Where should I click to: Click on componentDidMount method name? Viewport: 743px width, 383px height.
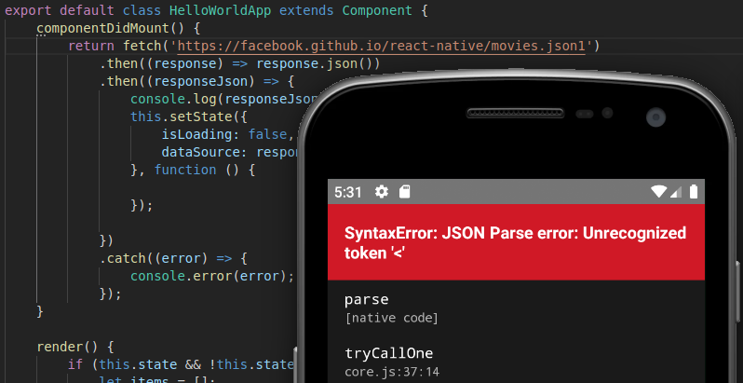(102, 29)
